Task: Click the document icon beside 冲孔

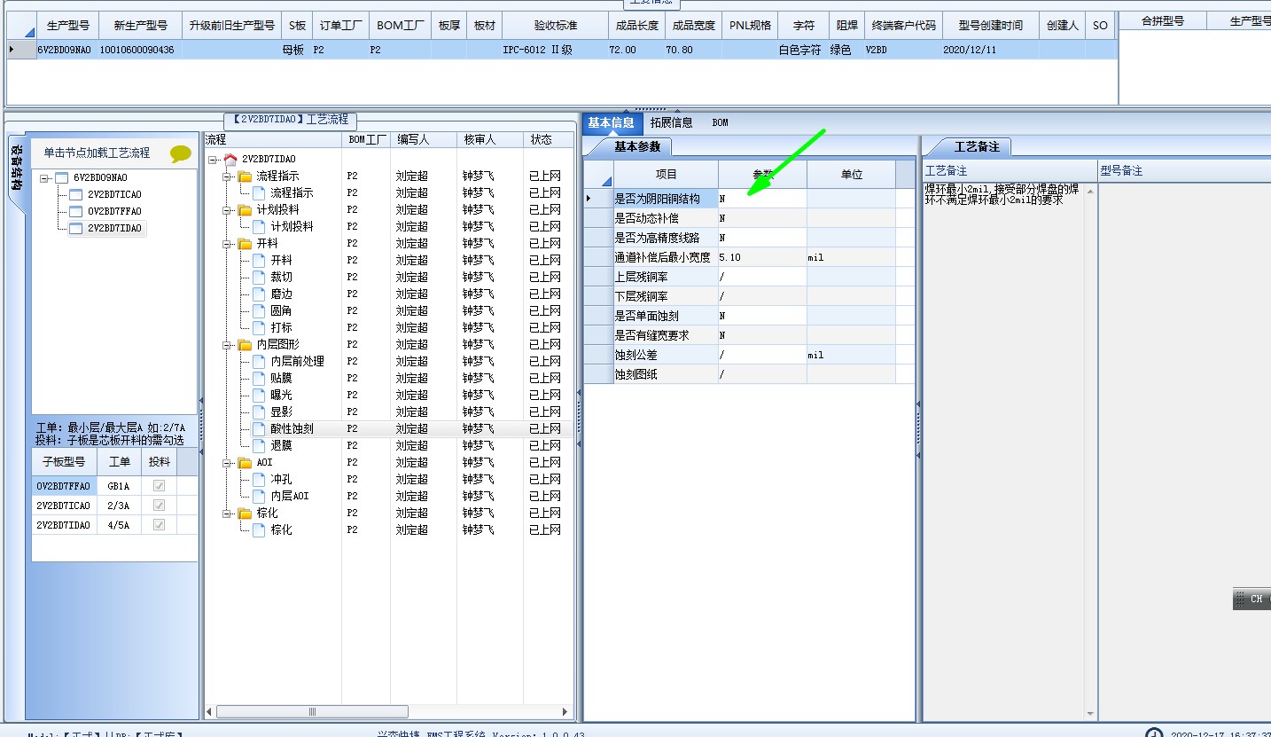Action: (259, 480)
